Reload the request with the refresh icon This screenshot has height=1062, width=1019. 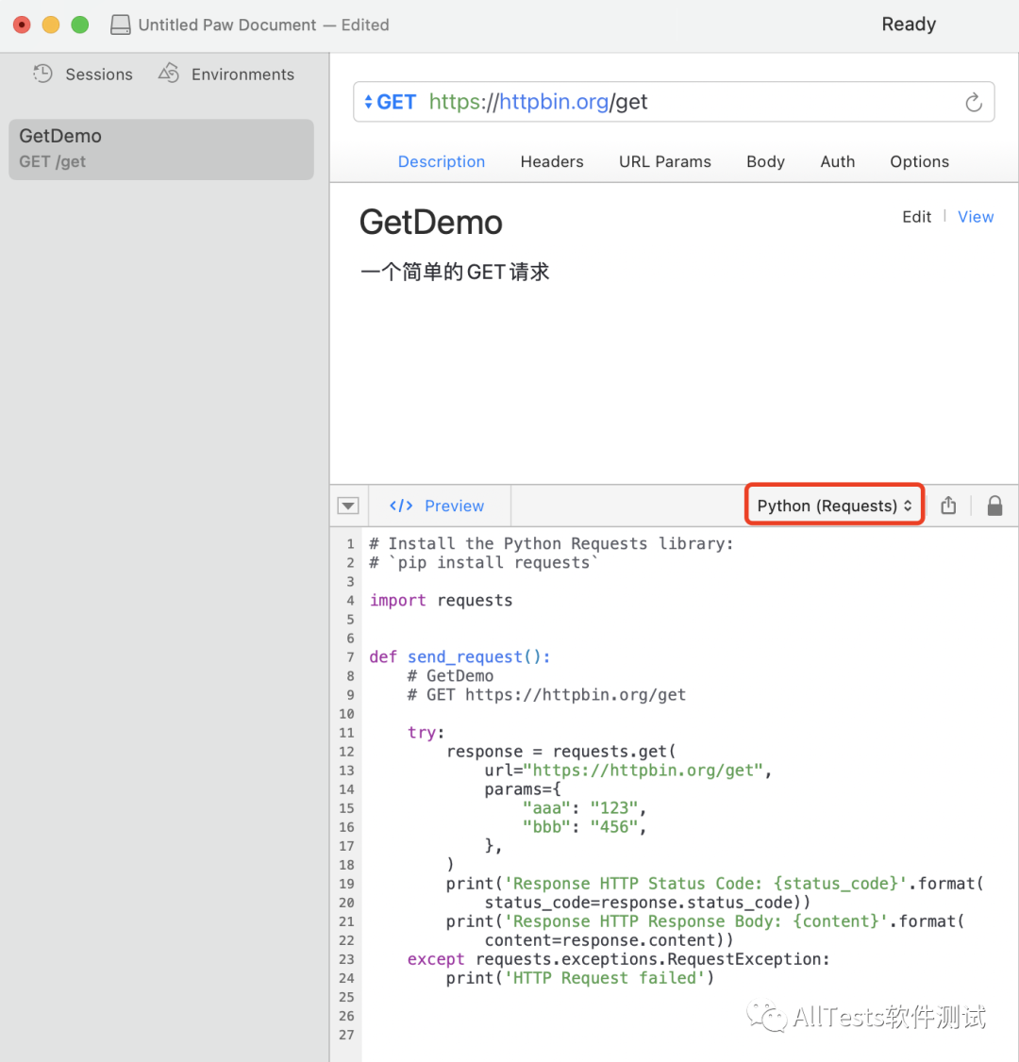tap(974, 101)
